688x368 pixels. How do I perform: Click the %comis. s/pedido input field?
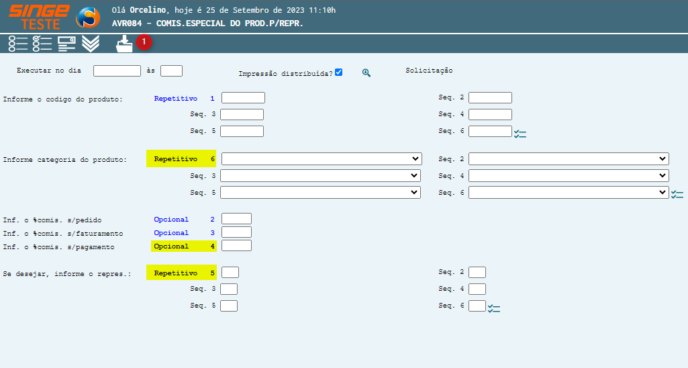[236, 219]
